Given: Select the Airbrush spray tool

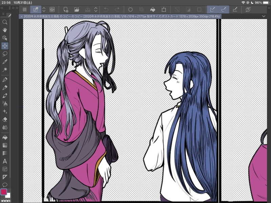Looking at the screenshot, I should (x=5, y=104).
